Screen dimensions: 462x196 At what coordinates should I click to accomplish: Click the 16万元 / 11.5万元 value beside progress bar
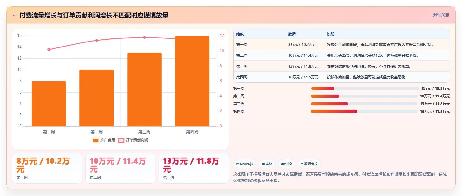[435, 111]
